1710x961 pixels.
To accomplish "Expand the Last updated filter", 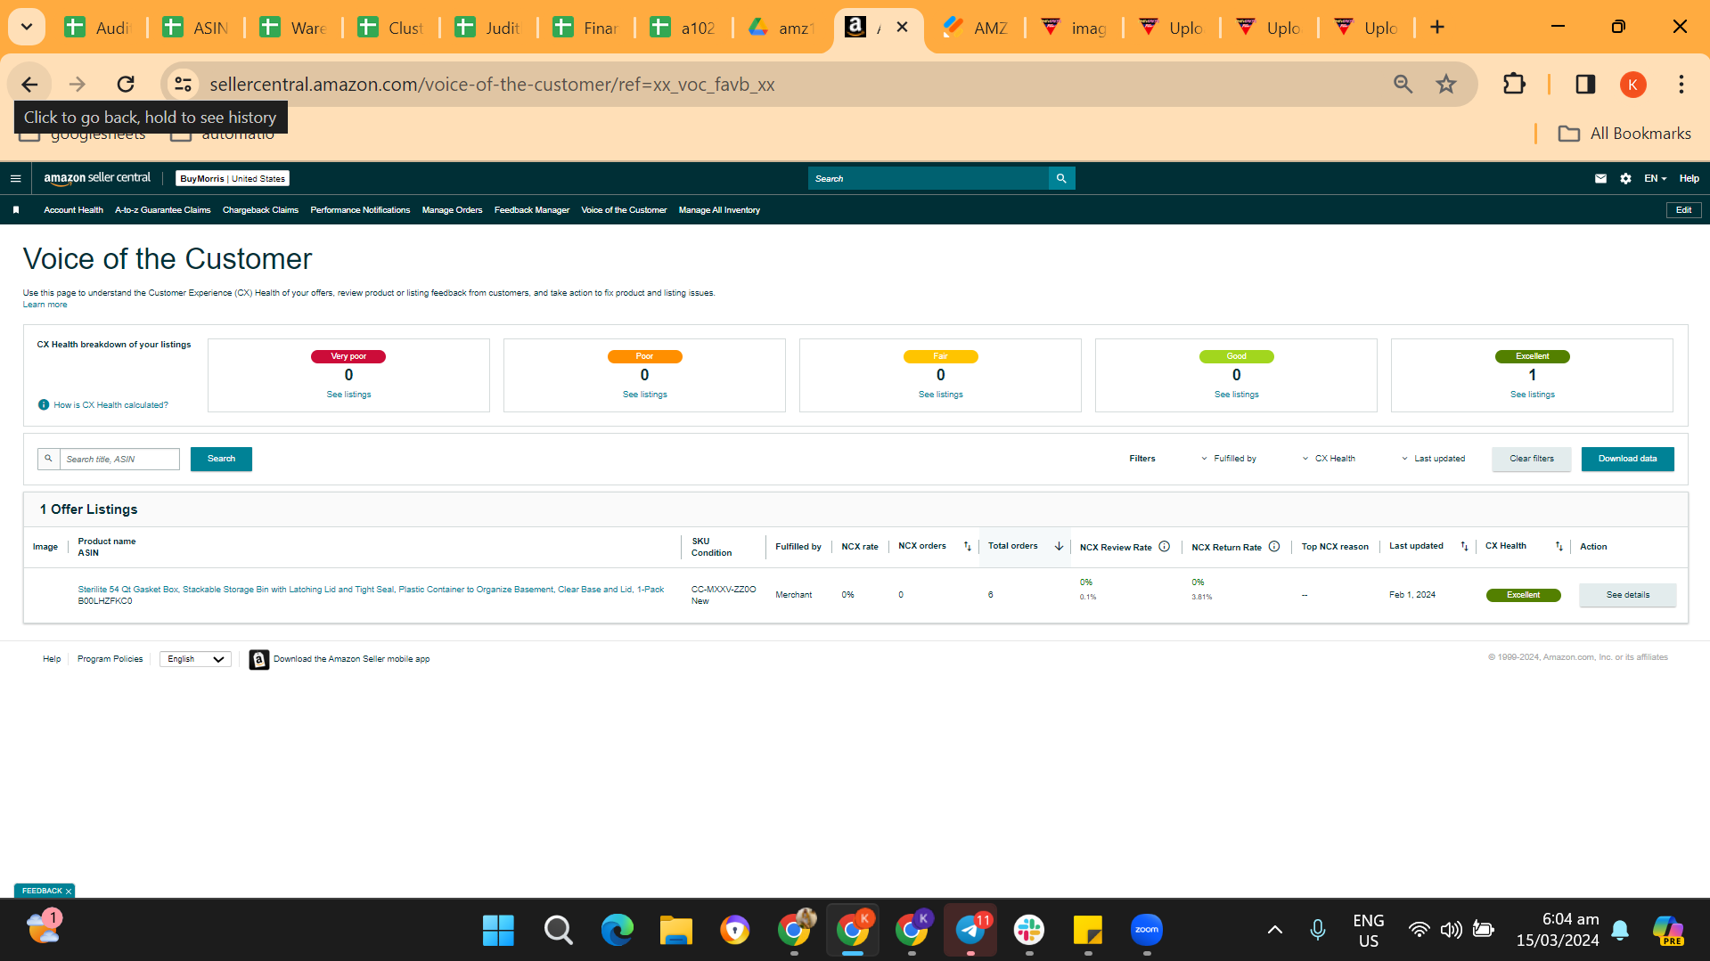I will click(x=1433, y=459).
